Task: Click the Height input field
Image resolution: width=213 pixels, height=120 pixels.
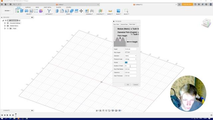Action: (130, 49)
